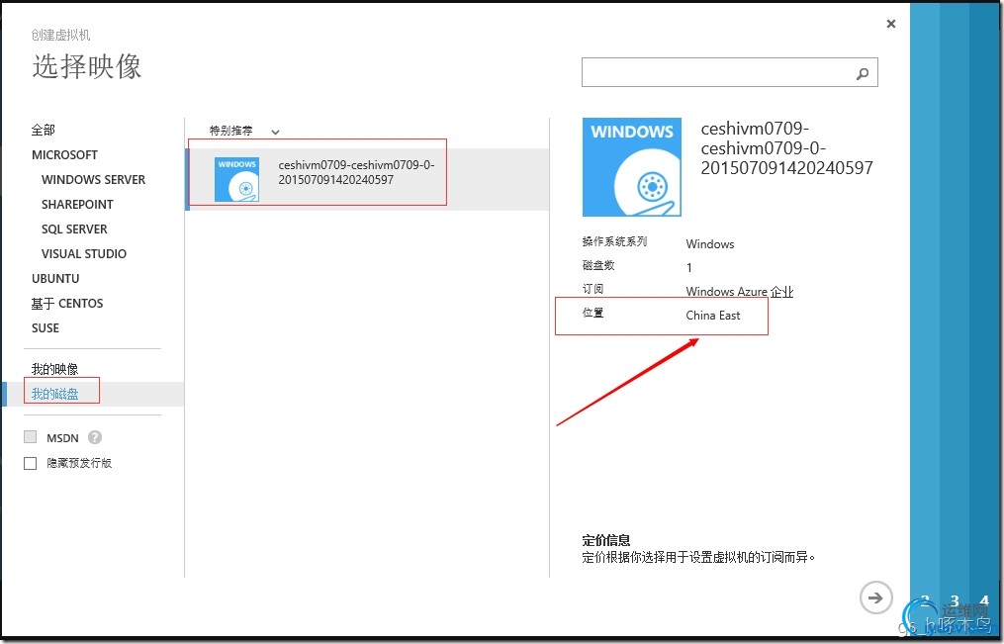Viewport: 1004px width, 644px height.
Task: Toggle the MSDN checkbox
Action: pyautogui.click(x=30, y=437)
